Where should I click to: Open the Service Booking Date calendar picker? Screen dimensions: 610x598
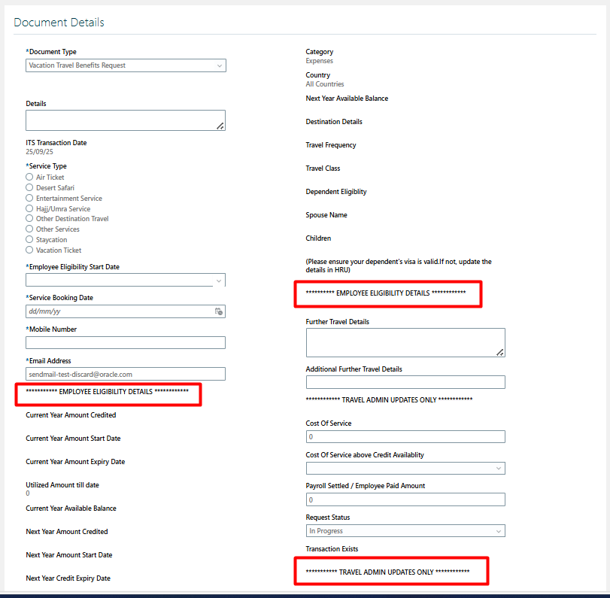219,311
